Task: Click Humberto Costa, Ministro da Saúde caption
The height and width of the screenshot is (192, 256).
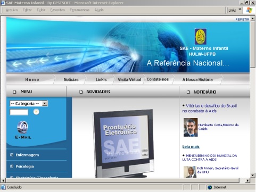Action: click(x=218, y=127)
